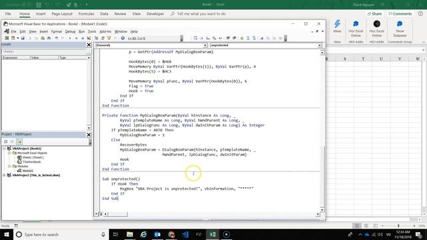Click column header T in Excel sheet
The width and height of the screenshot is (427, 240).
tap(363, 59)
